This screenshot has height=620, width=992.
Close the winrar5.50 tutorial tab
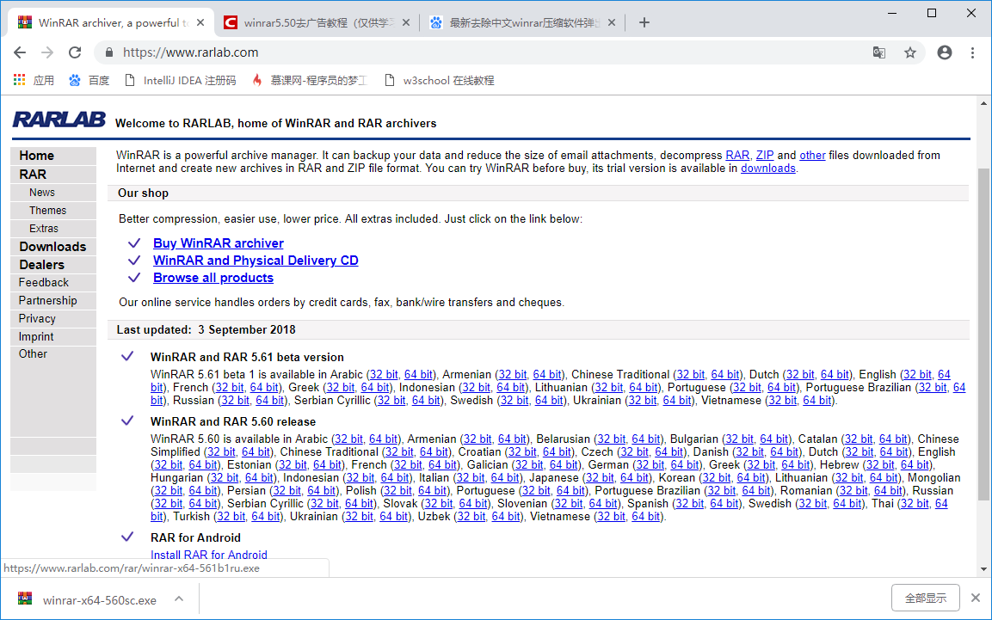coord(406,22)
